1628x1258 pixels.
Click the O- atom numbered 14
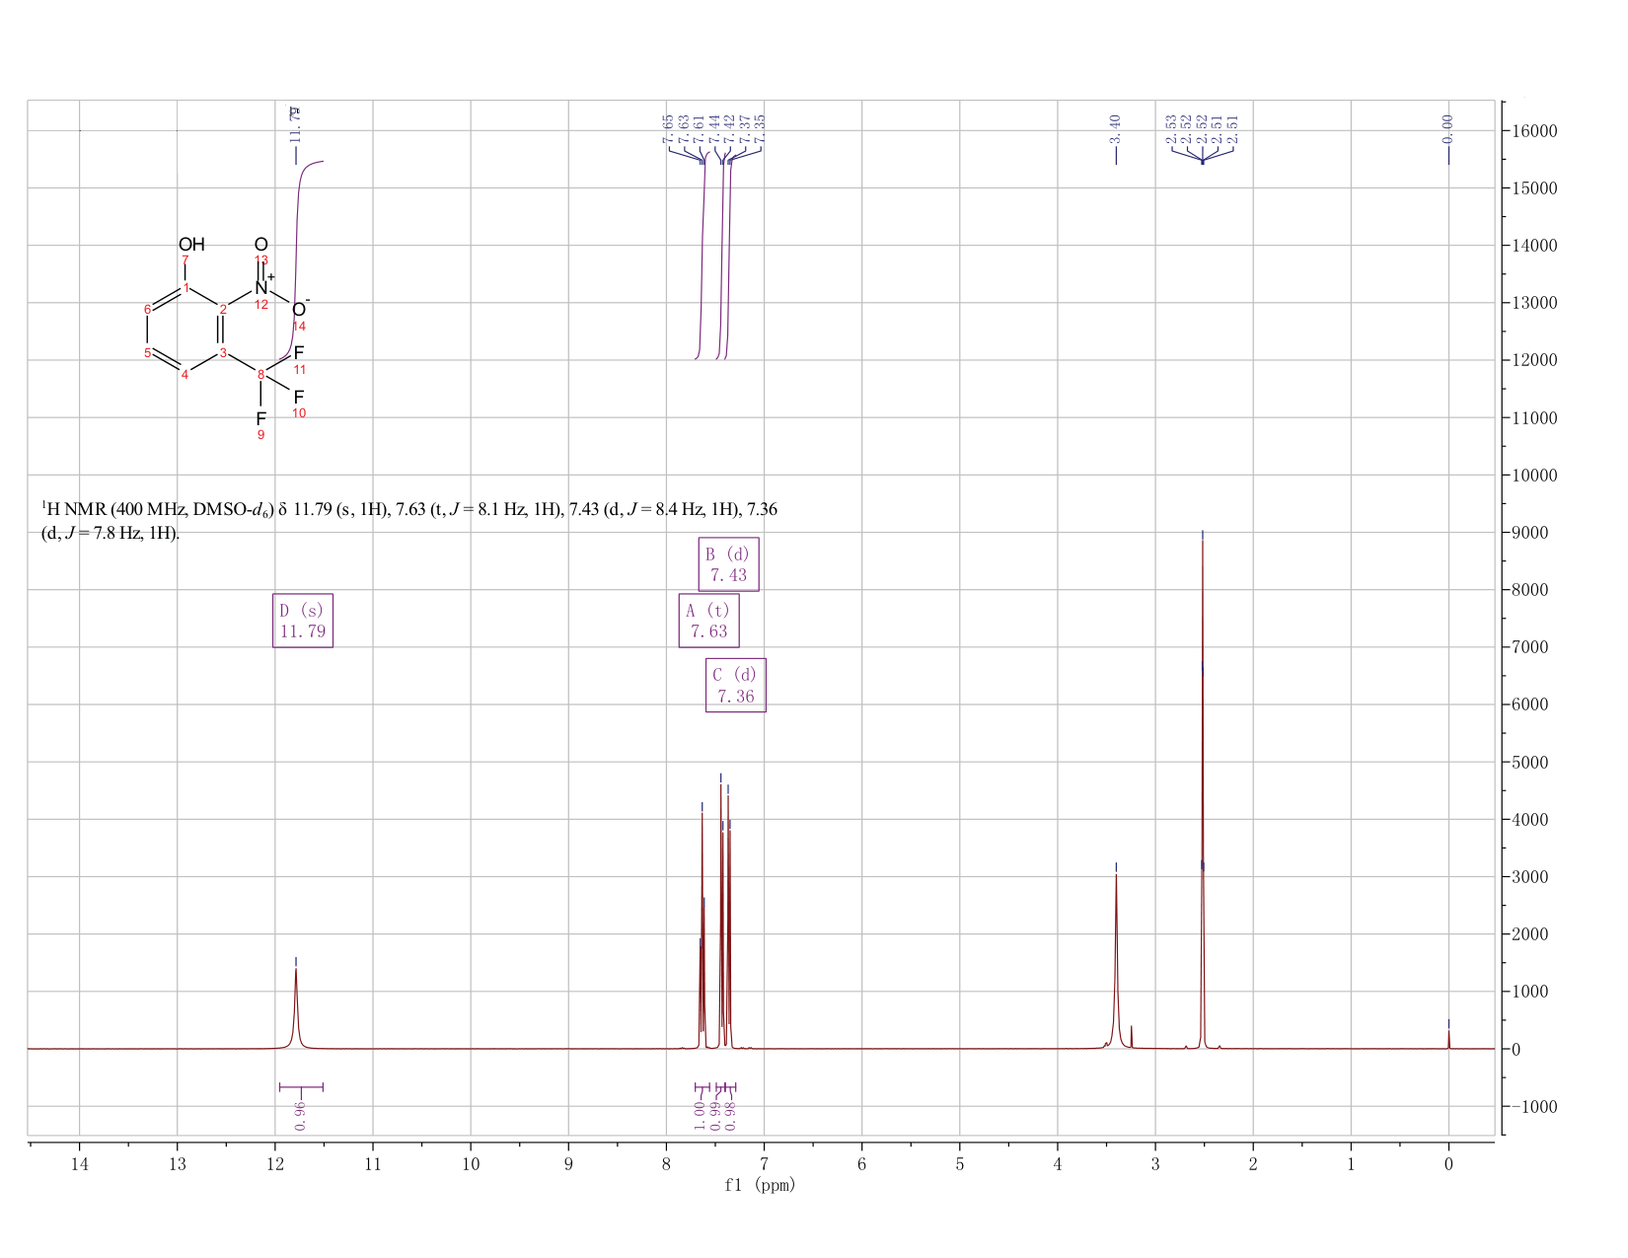(x=300, y=309)
